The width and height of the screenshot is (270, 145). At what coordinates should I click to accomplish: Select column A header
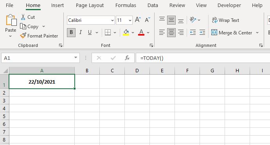click(x=42, y=71)
